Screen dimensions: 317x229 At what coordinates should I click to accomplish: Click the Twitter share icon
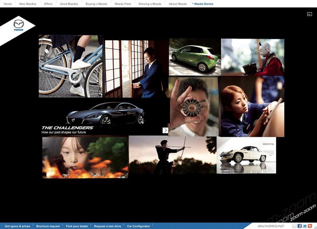coord(305,226)
